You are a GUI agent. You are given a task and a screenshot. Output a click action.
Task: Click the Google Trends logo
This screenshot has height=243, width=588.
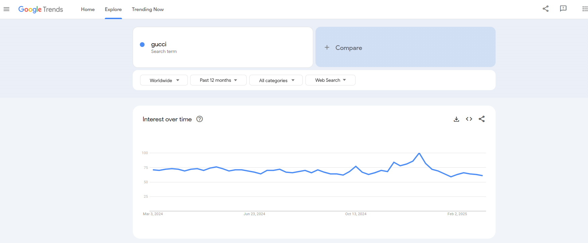pos(41,9)
